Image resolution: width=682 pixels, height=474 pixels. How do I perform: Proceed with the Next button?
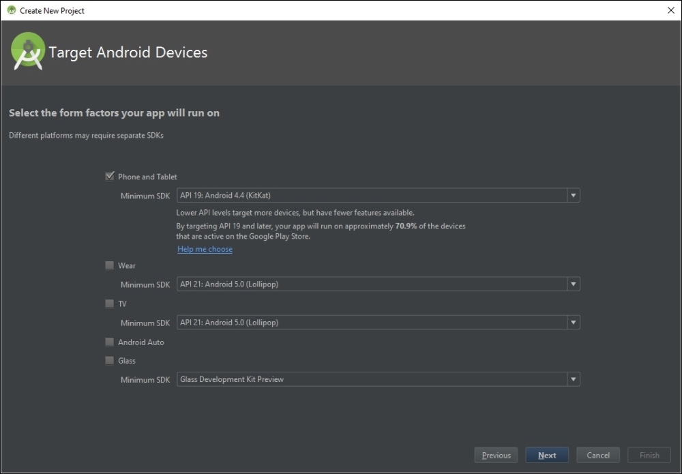547,456
